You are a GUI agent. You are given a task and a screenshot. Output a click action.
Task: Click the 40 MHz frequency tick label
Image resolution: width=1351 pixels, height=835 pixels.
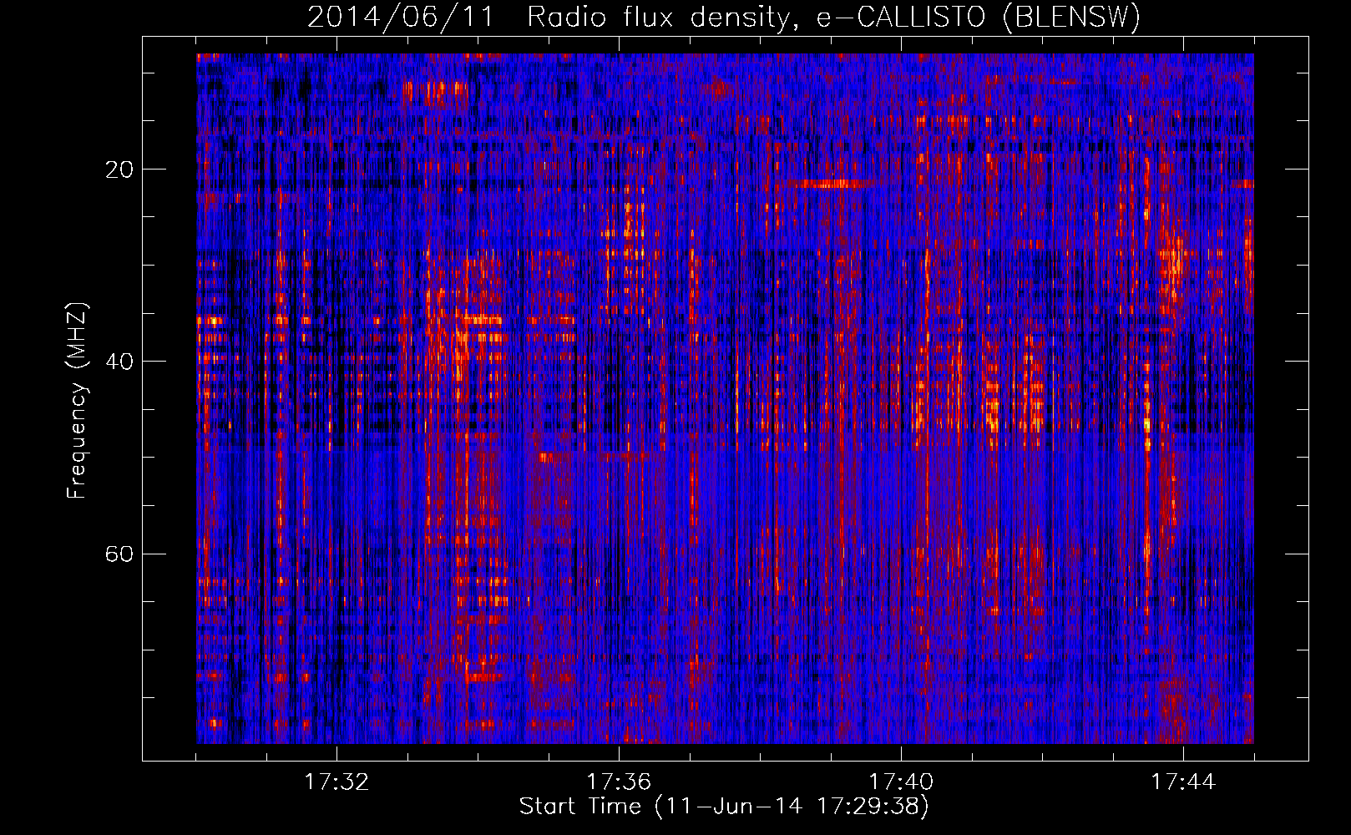tap(119, 362)
